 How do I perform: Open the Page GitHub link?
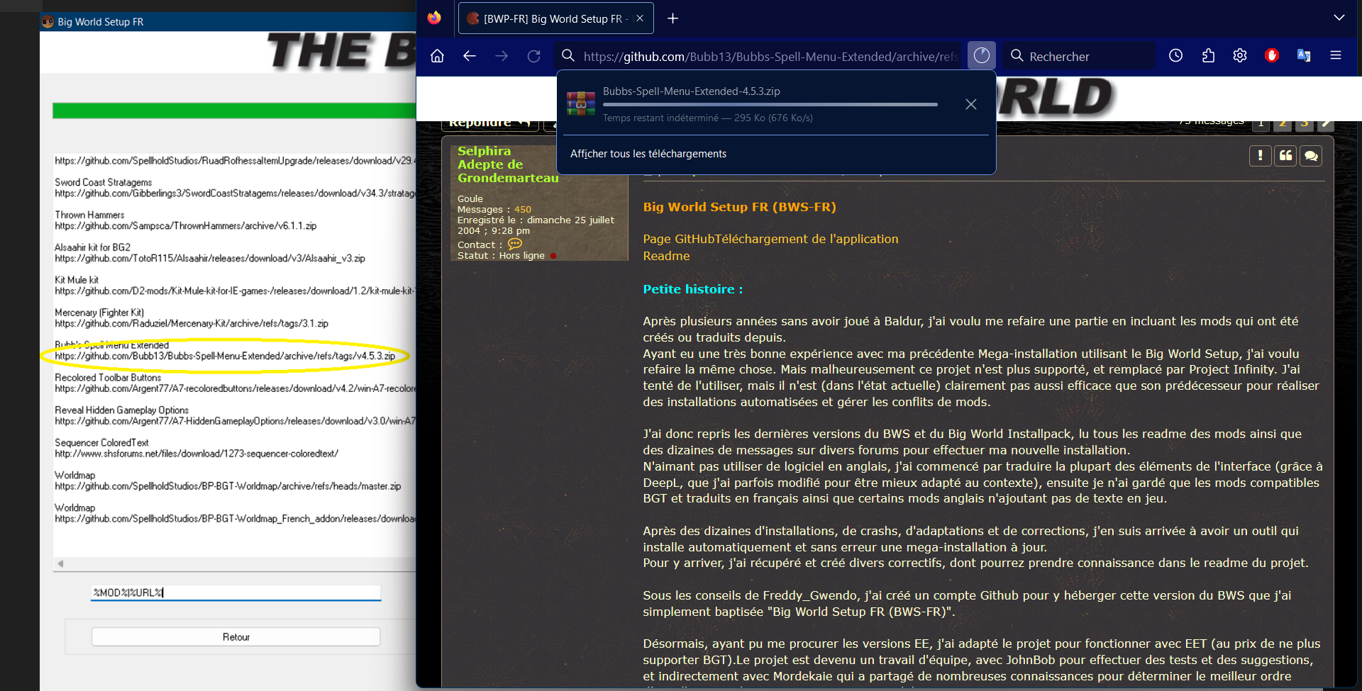(678, 239)
